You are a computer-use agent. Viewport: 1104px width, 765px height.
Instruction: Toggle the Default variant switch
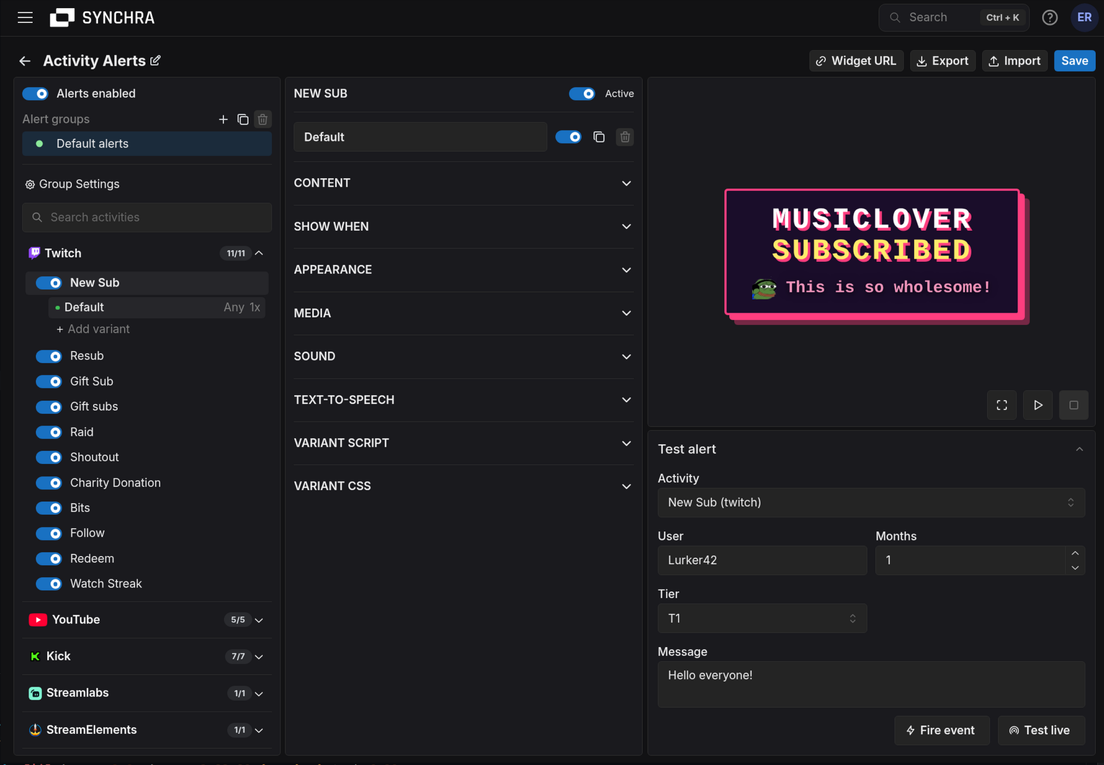pos(568,137)
